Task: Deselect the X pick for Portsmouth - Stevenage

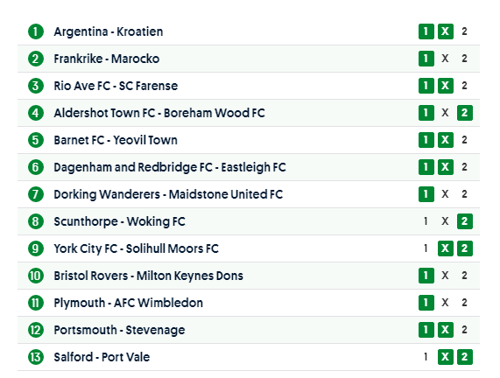Action: (x=446, y=330)
